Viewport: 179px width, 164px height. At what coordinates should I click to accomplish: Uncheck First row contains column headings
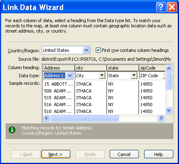click(x=98, y=50)
